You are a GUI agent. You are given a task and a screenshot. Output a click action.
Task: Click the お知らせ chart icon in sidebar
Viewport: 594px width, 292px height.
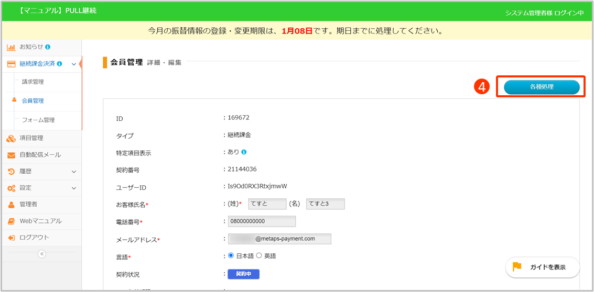coord(10,47)
